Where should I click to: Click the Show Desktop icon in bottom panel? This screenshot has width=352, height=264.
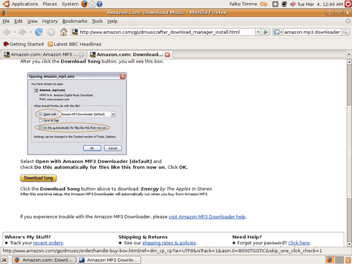4,260
